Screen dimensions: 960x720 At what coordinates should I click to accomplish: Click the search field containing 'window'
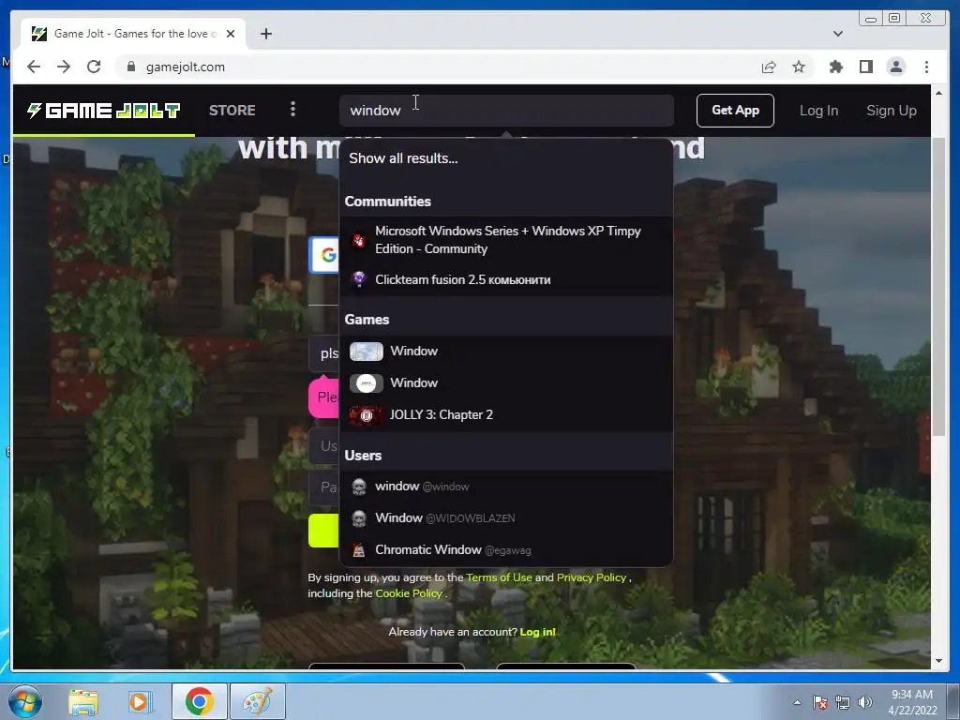click(x=506, y=111)
